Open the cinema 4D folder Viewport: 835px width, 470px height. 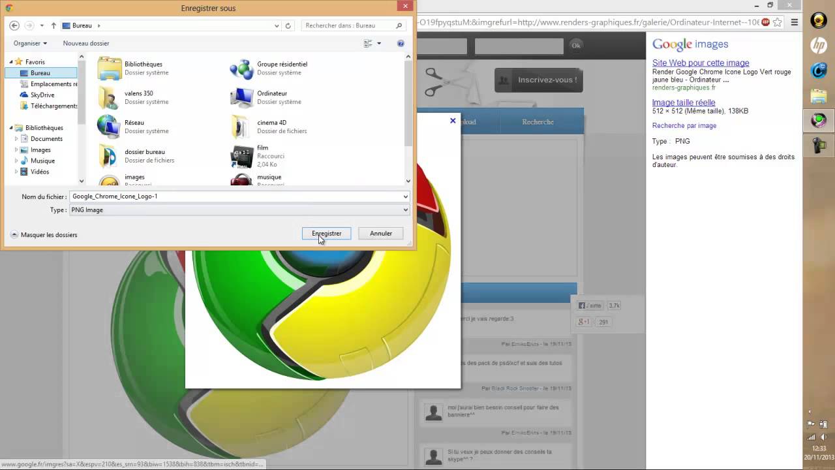pos(269,127)
